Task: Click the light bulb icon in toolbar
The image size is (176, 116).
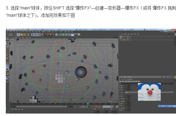Action: pyautogui.click(x=79, y=35)
